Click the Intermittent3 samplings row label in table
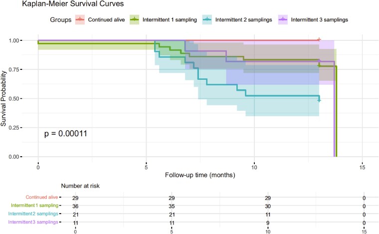This screenshot has height=234, width=379. (33, 222)
